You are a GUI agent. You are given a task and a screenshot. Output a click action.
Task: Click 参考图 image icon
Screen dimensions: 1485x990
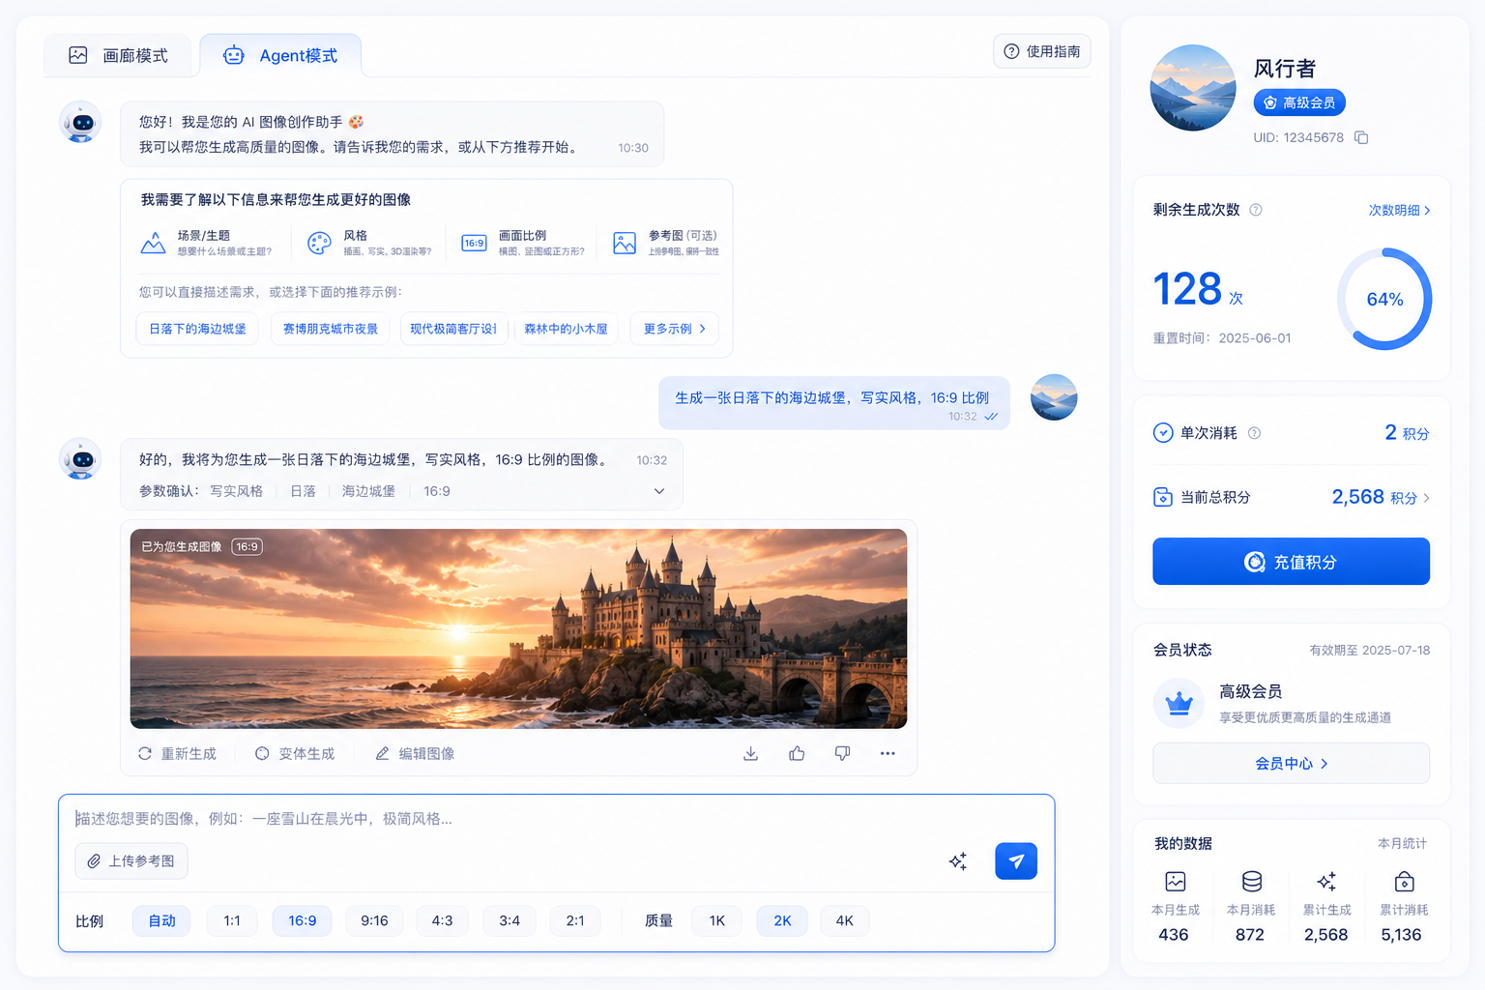[x=625, y=243]
